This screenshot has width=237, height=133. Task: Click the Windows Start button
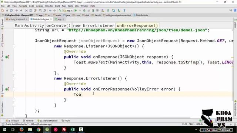point(4,130)
